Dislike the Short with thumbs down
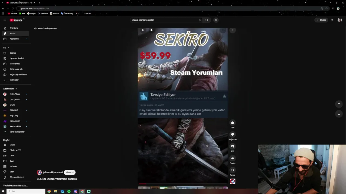This screenshot has width=346, height=194. (232, 134)
